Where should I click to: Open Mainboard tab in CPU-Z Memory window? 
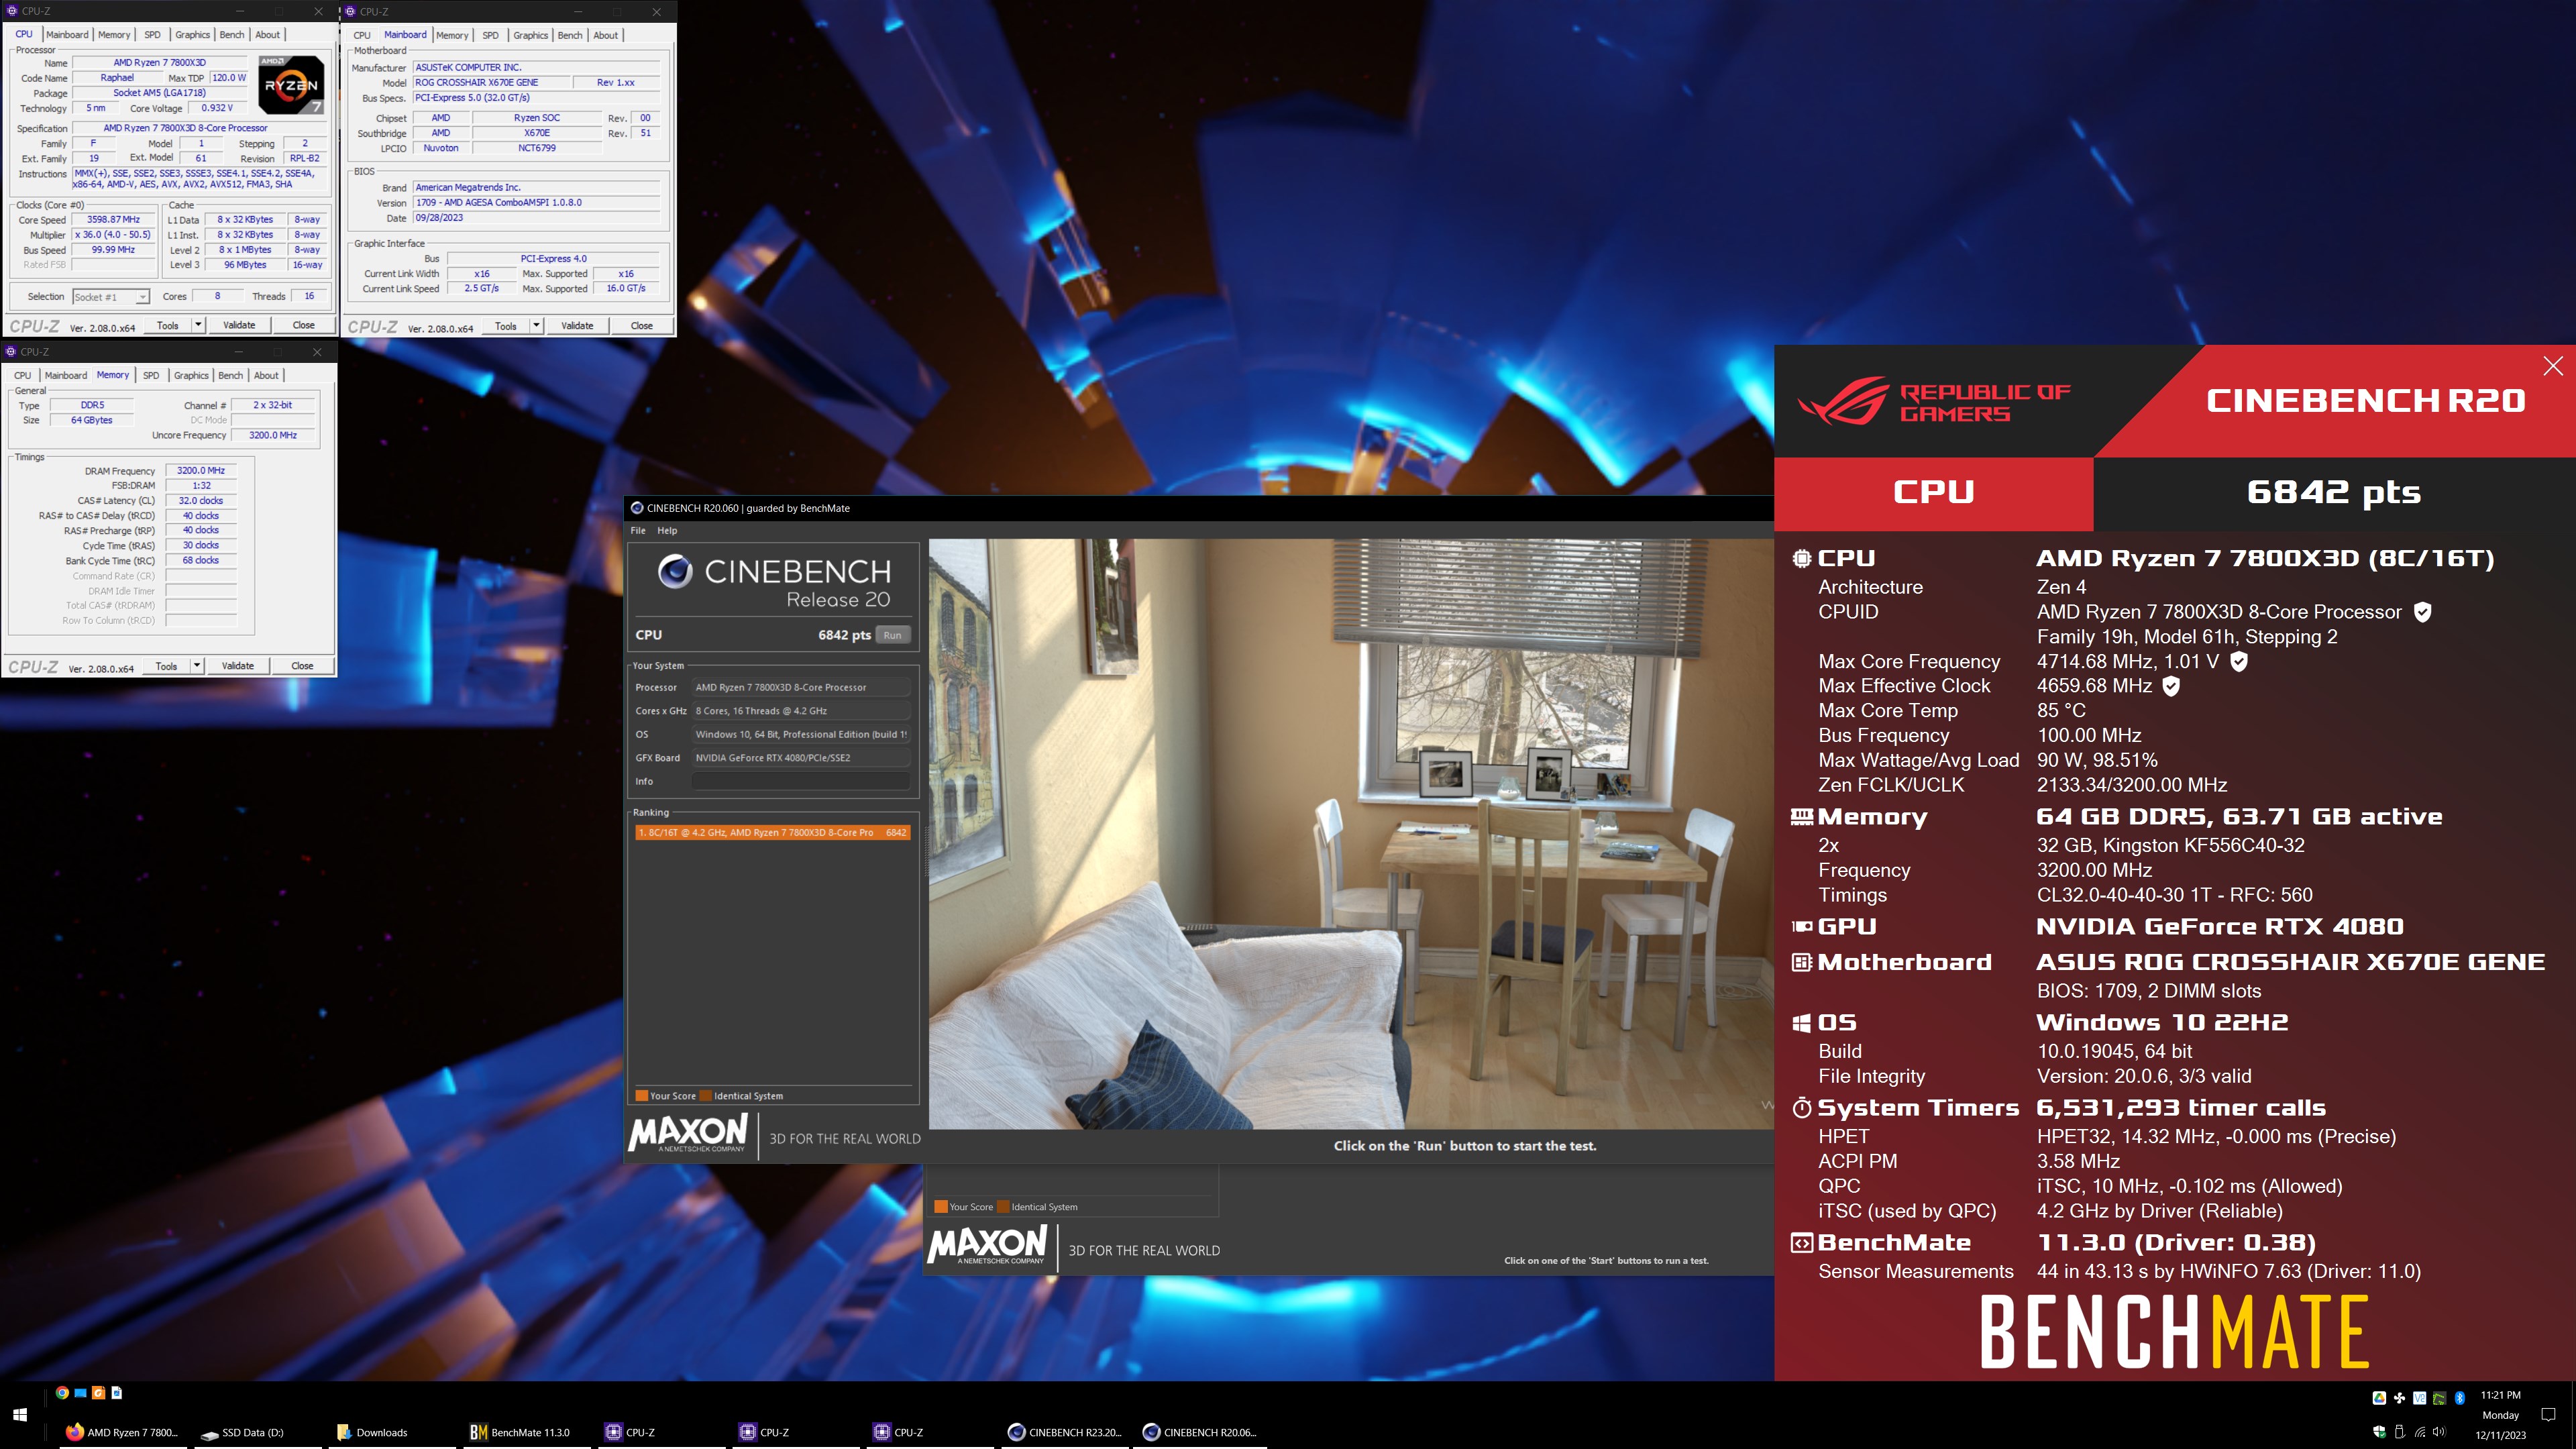(x=66, y=375)
